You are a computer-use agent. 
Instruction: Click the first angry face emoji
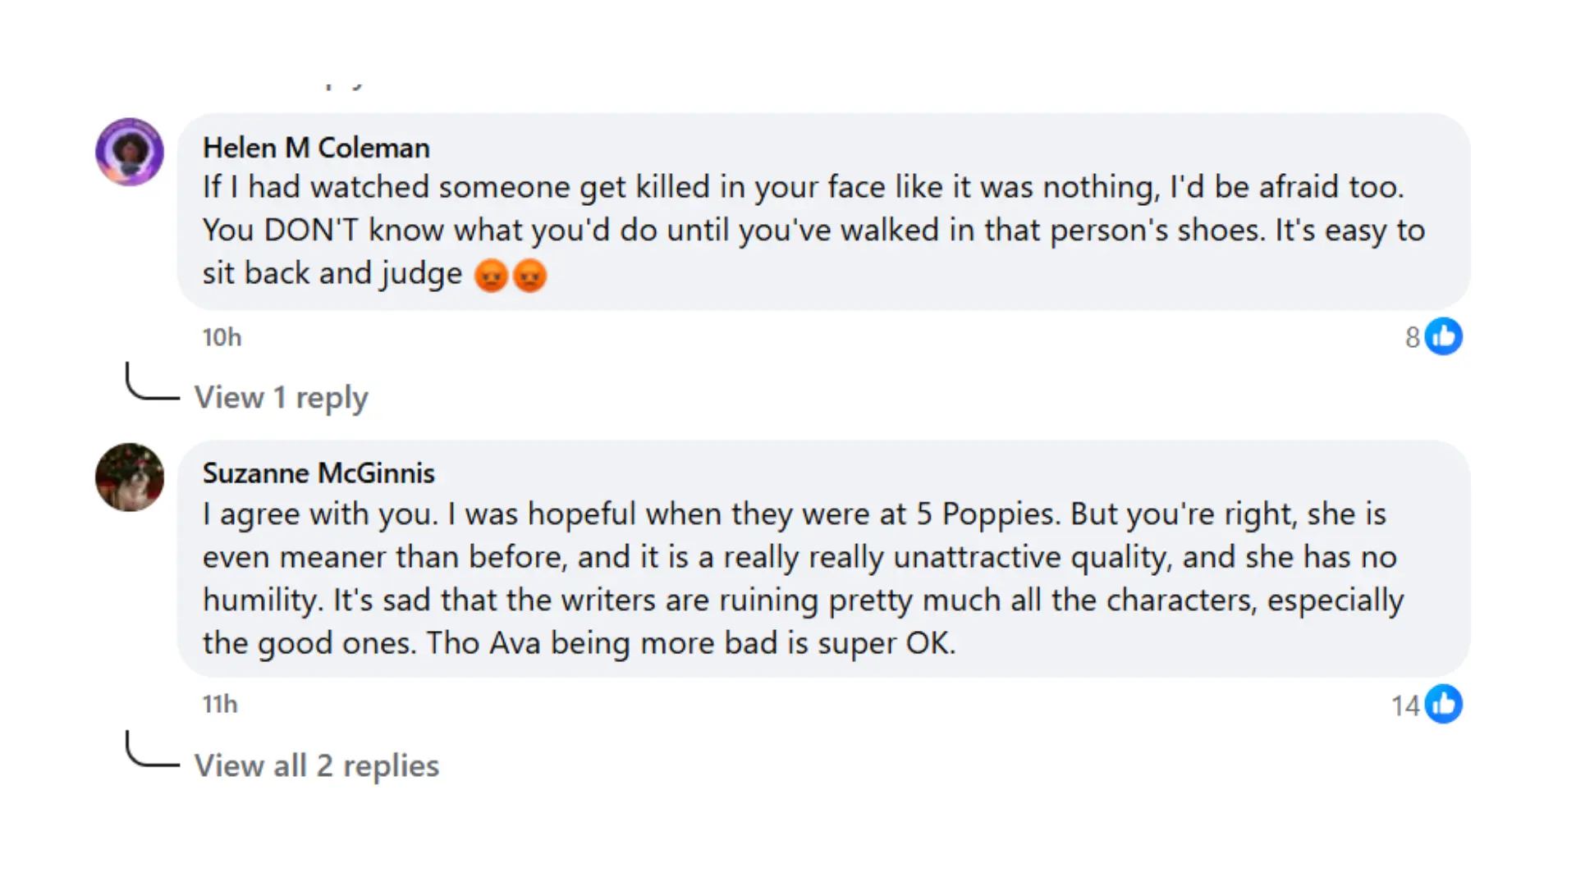pyautogui.click(x=491, y=276)
